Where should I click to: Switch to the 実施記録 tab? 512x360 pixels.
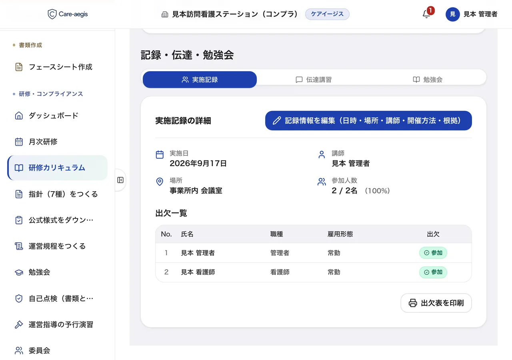click(200, 80)
